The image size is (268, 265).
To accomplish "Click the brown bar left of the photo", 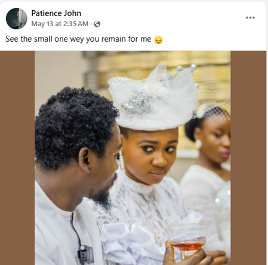I will tap(17, 158).
